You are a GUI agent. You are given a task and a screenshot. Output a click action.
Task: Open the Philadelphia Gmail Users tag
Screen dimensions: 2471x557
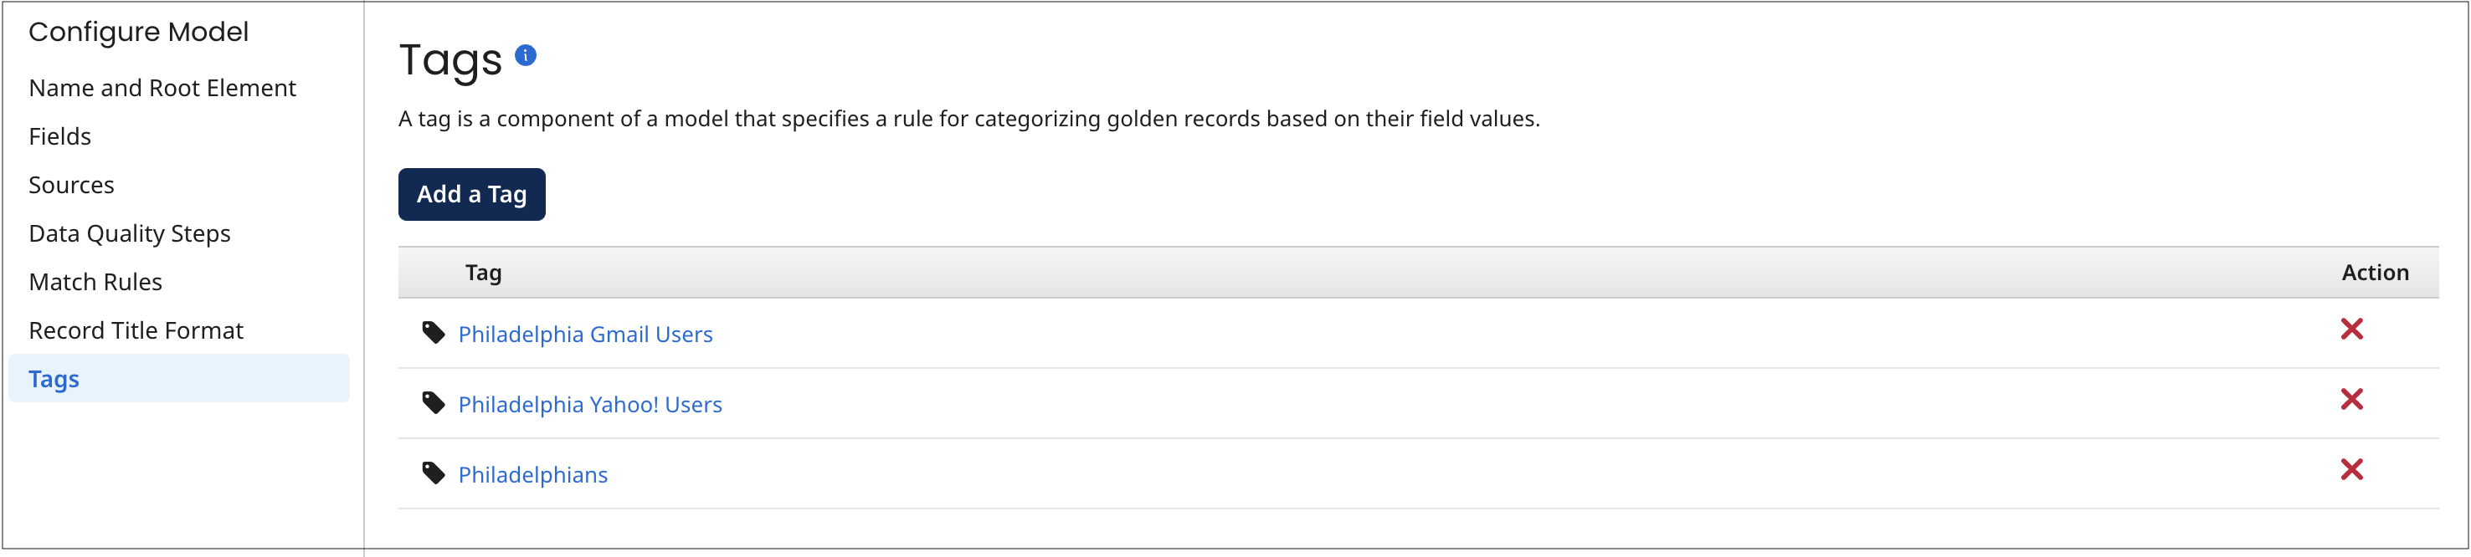(x=585, y=334)
